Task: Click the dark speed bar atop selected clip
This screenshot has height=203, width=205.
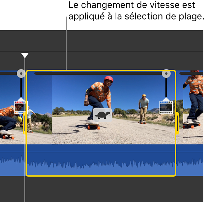Action: pyautogui.click(x=99, y=73)
